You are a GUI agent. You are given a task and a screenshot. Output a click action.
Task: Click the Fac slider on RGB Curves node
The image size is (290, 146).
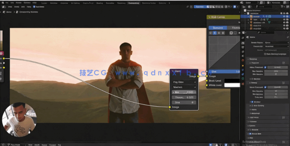225,71
